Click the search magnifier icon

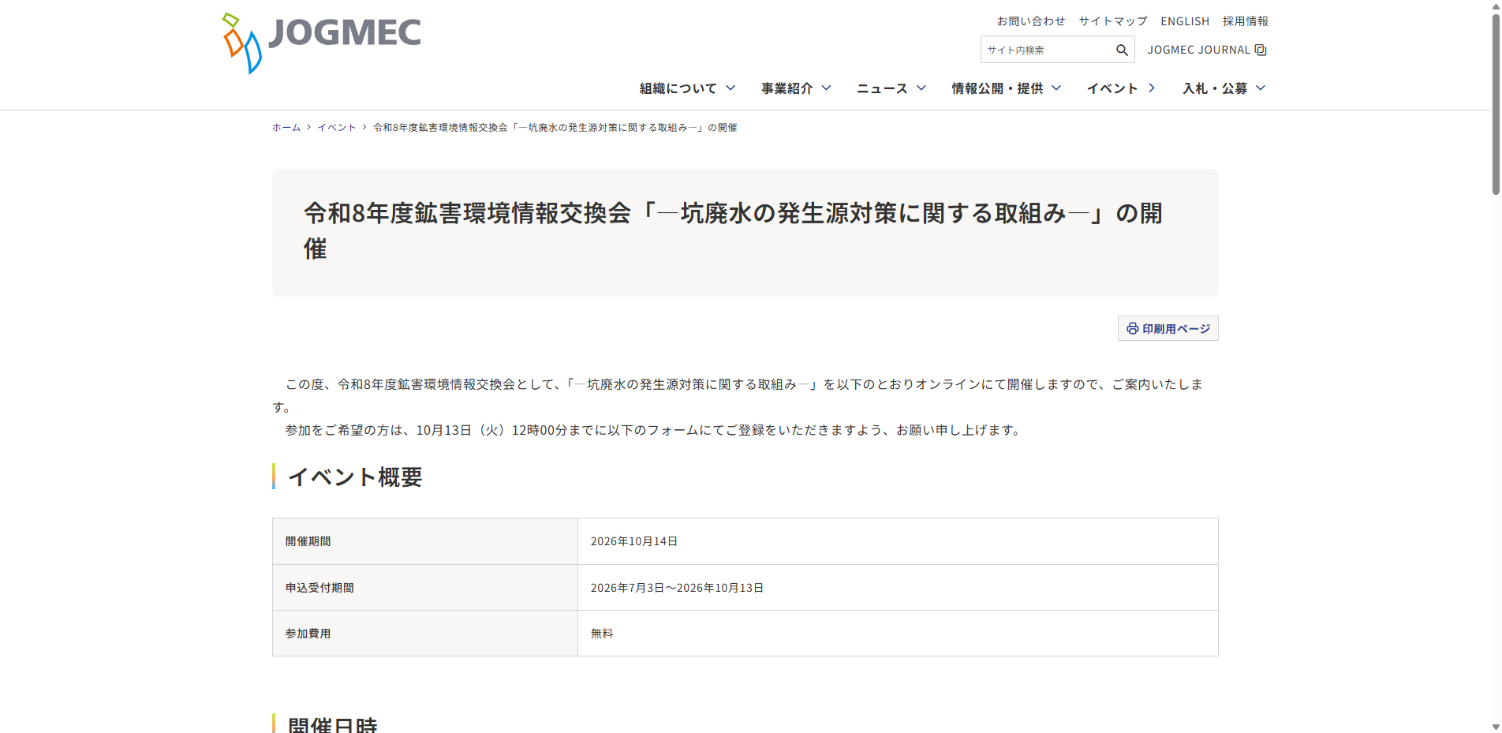click(x=1122, y=50)
